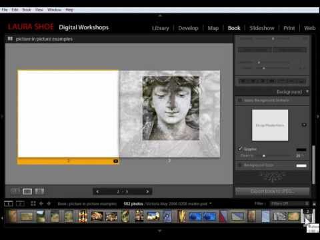Click the 'picture in picture examples' book title
The image size is (320, 240).
pyautogui.click(x=44, y=39)
